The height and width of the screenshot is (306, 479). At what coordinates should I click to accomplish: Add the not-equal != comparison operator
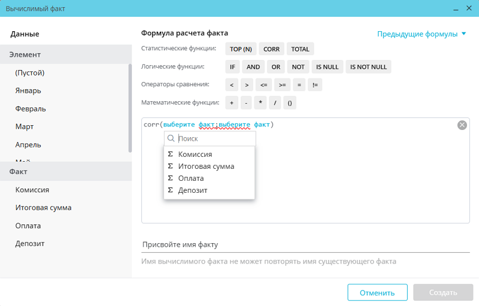316,85
